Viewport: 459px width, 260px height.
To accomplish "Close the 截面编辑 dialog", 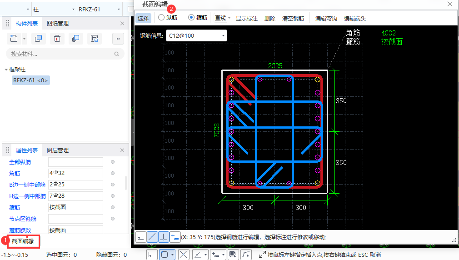I will pos(450,4).
